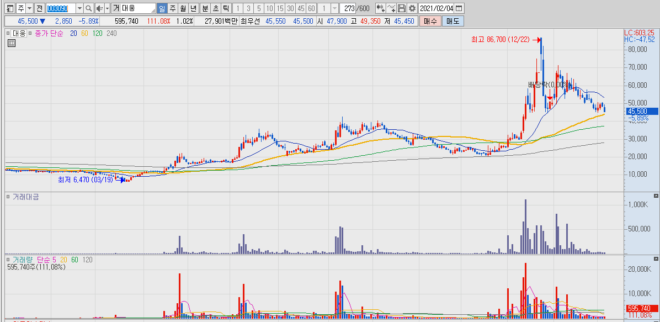Switch to 분 minute chart period
660x322 pixels.
click(205, 8)
